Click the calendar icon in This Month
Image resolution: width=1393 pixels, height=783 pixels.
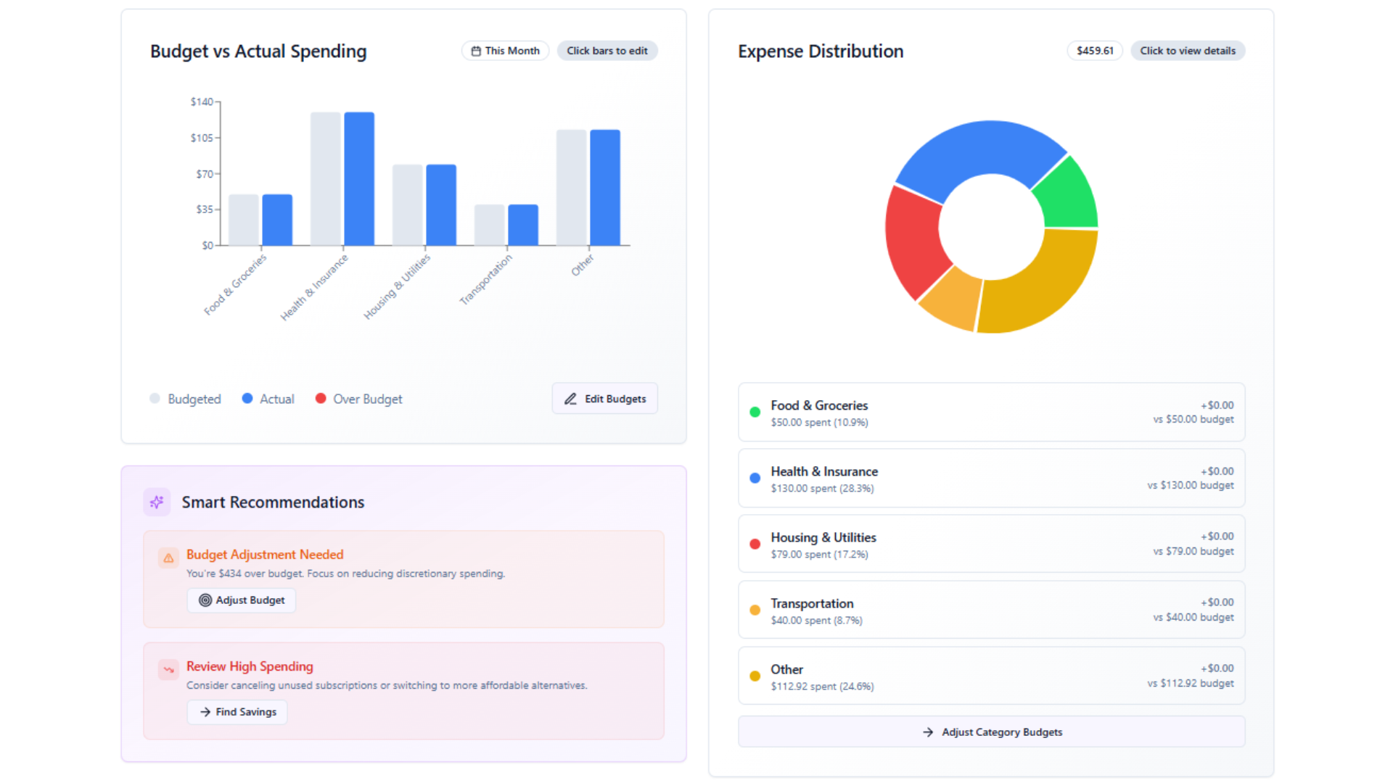pyautogui.click(x=476, y=51)
